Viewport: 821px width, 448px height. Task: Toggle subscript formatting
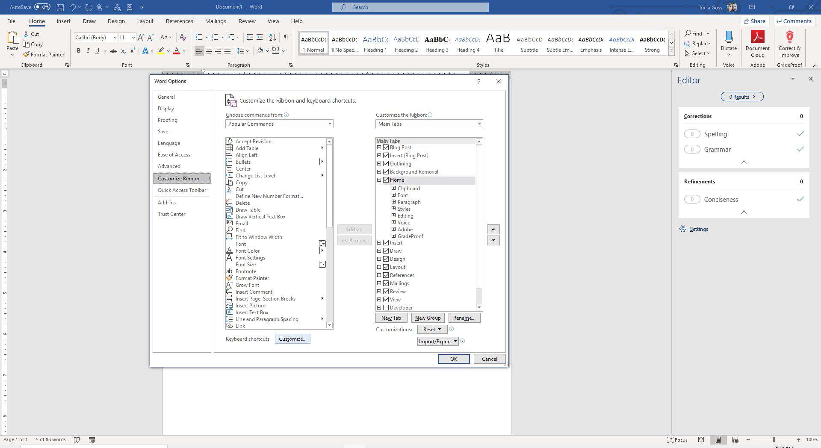coord(123,51)
